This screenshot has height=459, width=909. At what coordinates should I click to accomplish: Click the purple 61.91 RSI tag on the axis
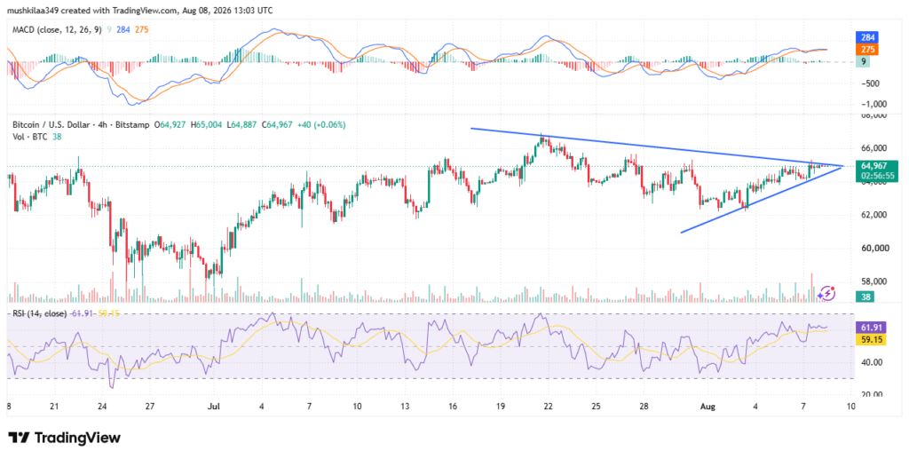pos(871,328)
